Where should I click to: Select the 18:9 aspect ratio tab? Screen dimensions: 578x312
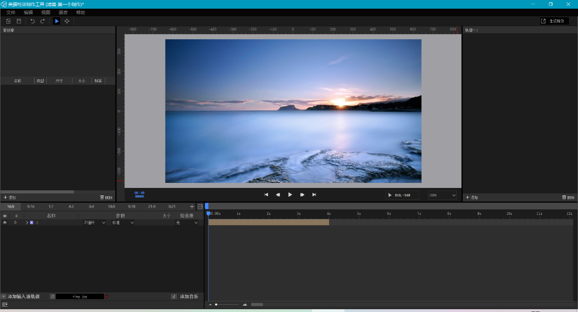(112, 207)
